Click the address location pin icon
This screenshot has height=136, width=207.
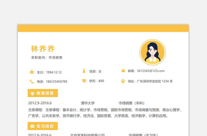[123, 81]
